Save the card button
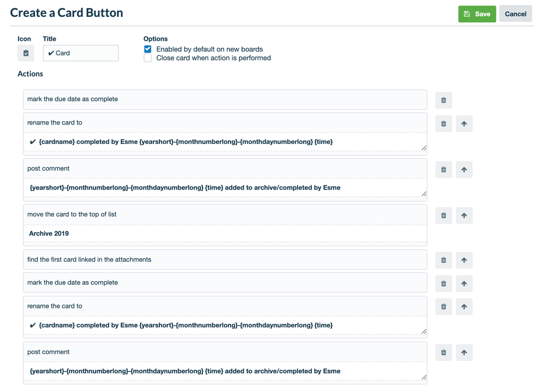Screen dimensions: 542x392 (477, 14)
